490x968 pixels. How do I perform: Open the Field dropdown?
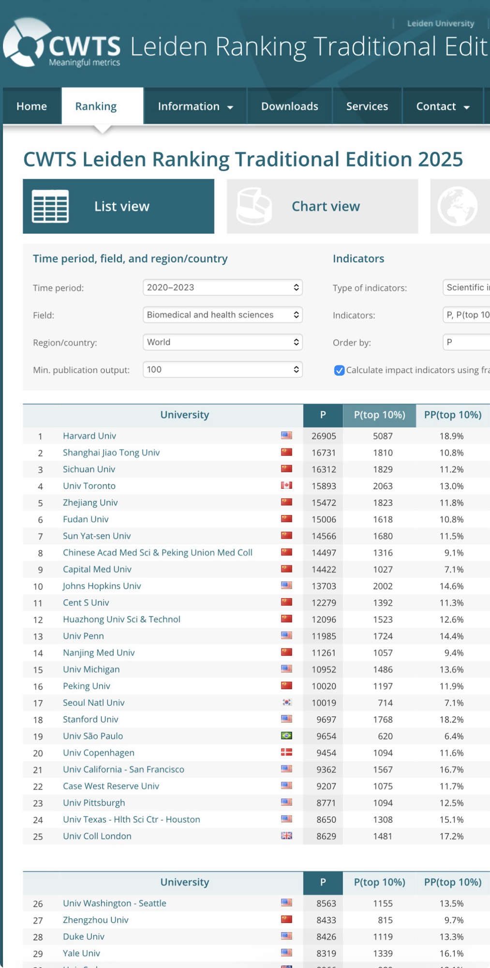coord(223,315)
